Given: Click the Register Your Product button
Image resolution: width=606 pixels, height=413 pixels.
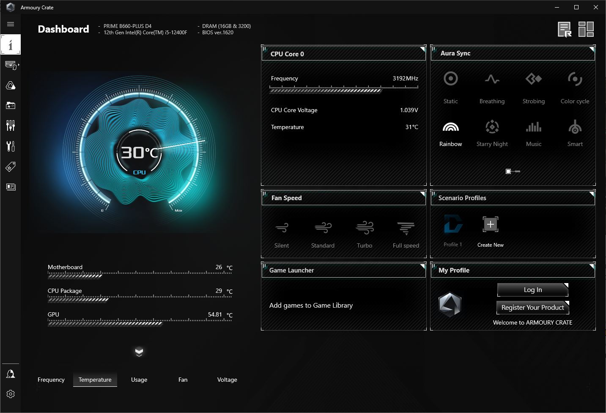Looking at the screenshot, I should tap(532, 308).
